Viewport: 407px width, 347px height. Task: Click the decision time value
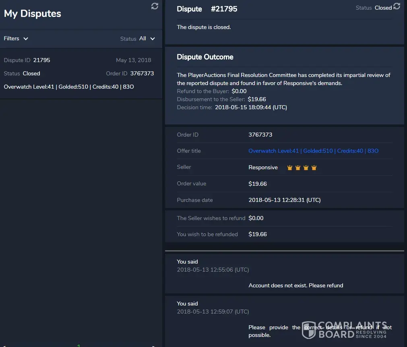coord(251,108)
